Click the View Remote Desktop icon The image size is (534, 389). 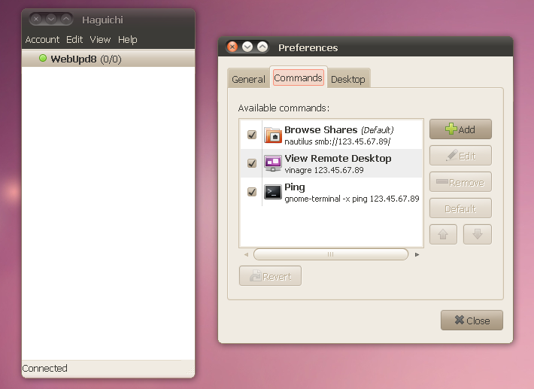[273, 163]
